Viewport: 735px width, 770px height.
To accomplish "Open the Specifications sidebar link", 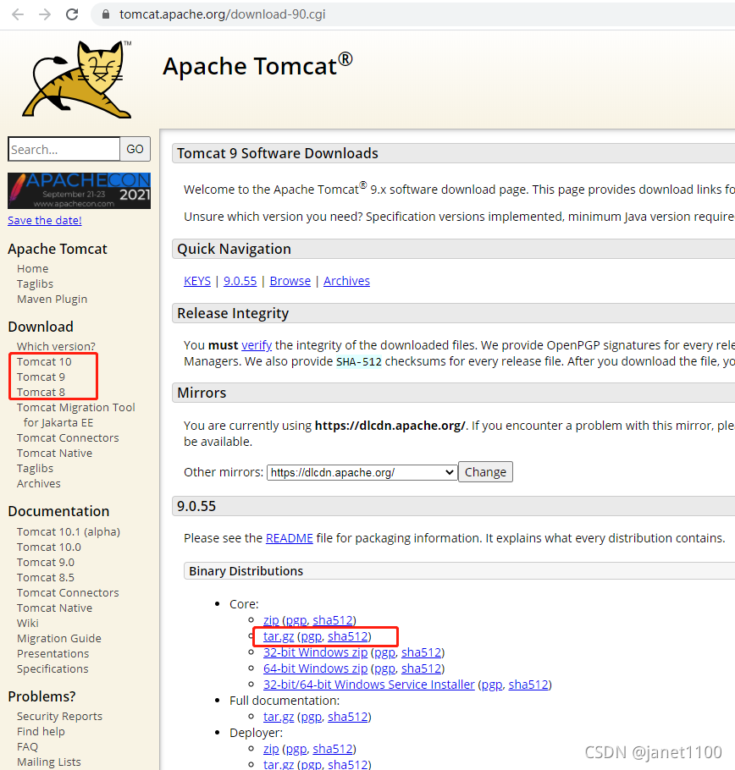I will (52, 668).
